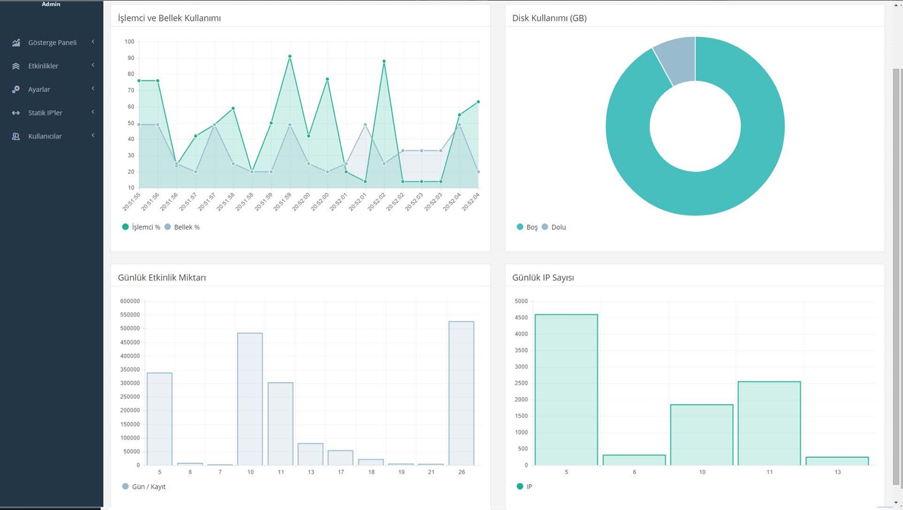Expand the Gösterge Paneli chevron
The width and height of the screenshot is (903, 510).
click(93, 42)
